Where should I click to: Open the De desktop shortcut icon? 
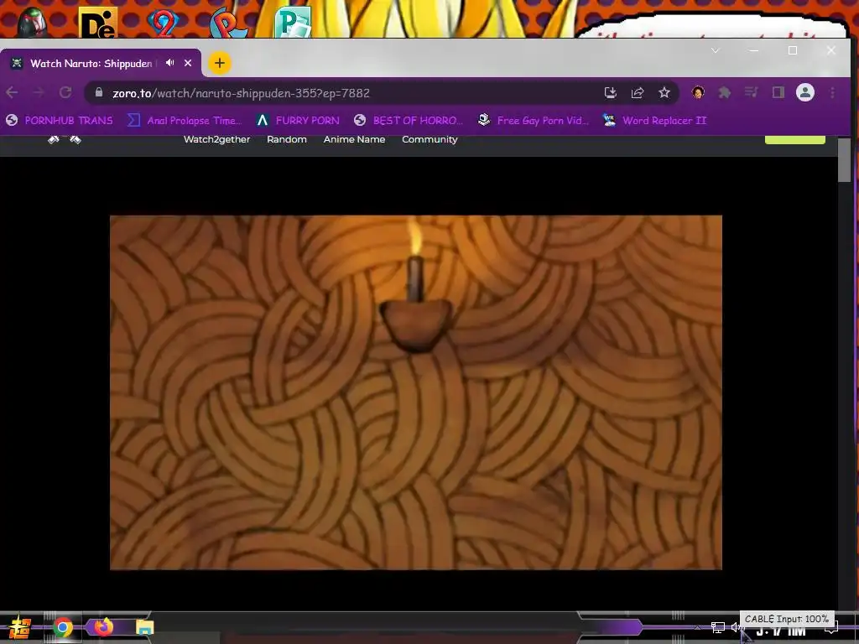tap(98, 23)
